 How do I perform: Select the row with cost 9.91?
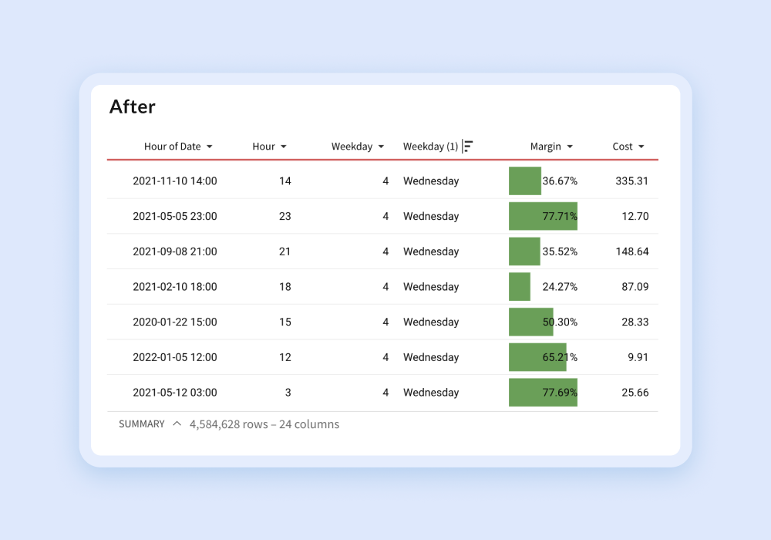tap(385, 357)
